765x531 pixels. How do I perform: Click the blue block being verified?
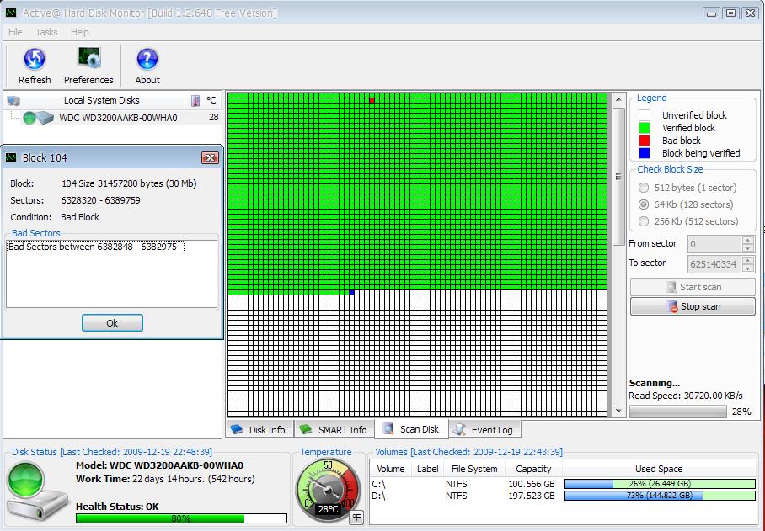click(x=352, y=292)
